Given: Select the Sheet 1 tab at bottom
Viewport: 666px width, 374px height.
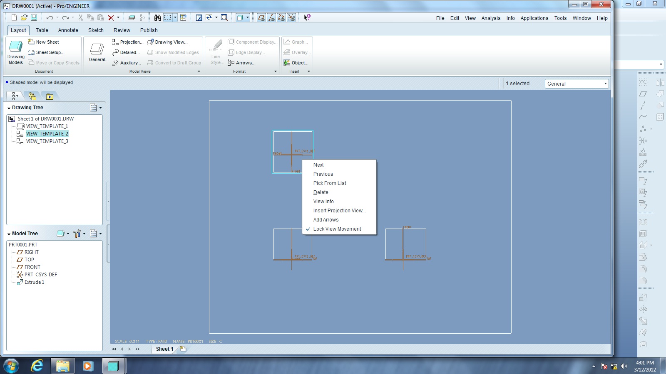Looking at the screenshot, I should coord(164,349).
